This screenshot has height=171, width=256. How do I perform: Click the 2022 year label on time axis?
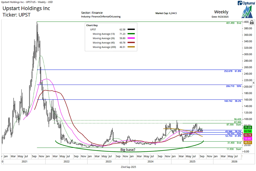click(x=66, y=161)
